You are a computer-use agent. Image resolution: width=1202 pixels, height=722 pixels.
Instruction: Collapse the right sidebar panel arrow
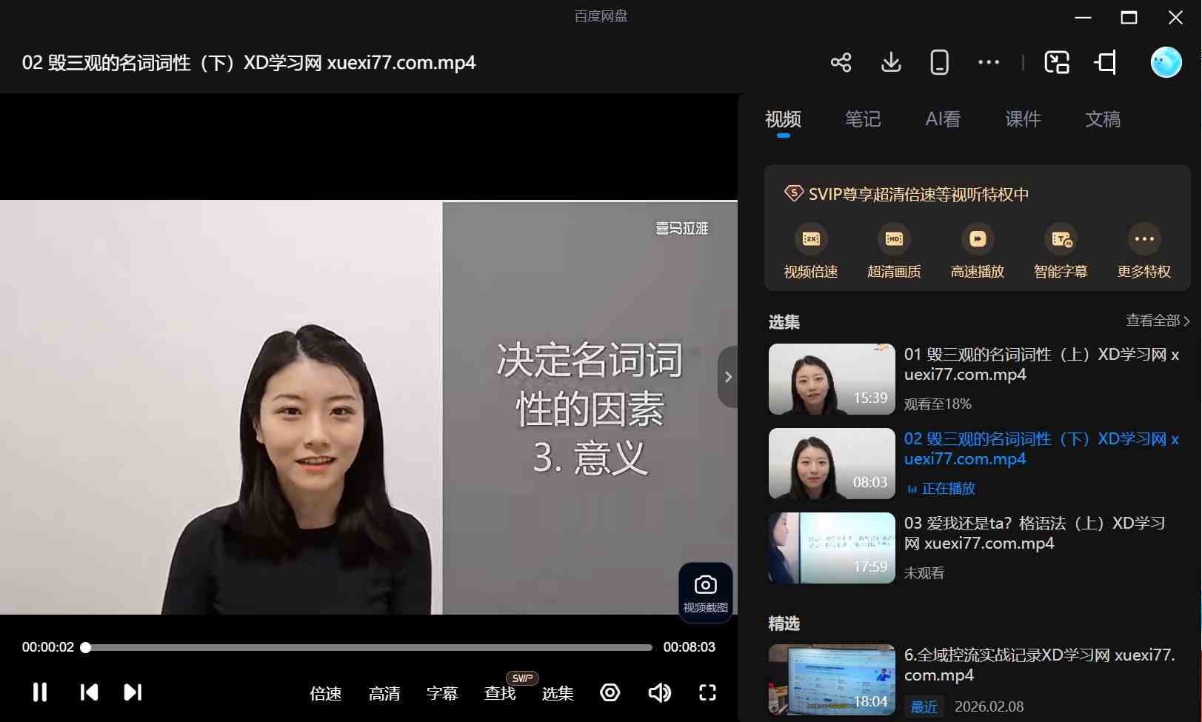[x=728, y=377]
